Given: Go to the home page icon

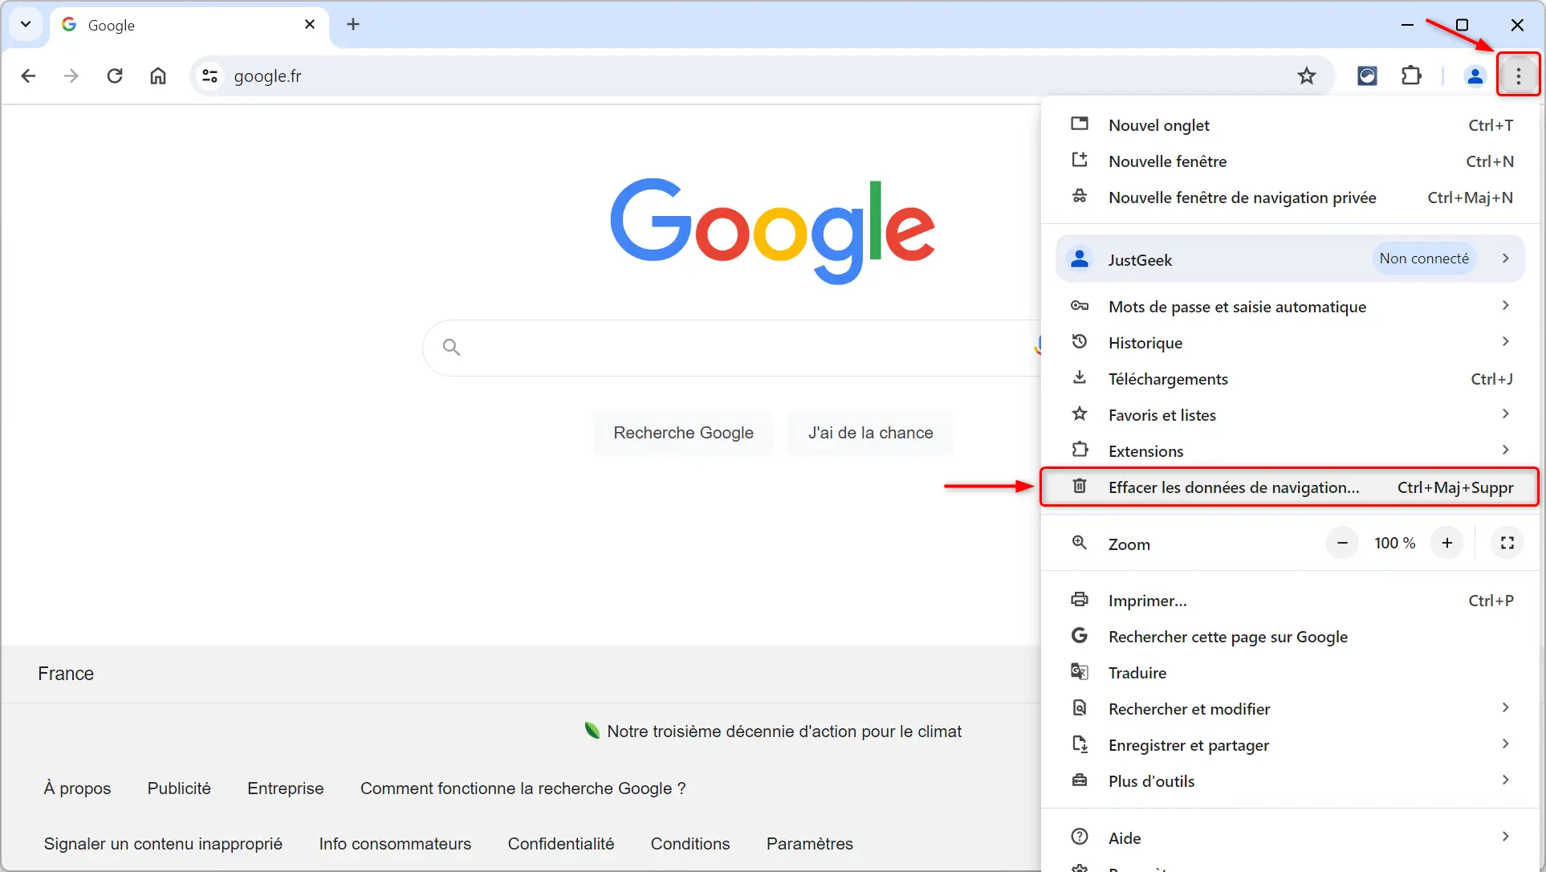Looking at the screenshot, I should [158, 75].
